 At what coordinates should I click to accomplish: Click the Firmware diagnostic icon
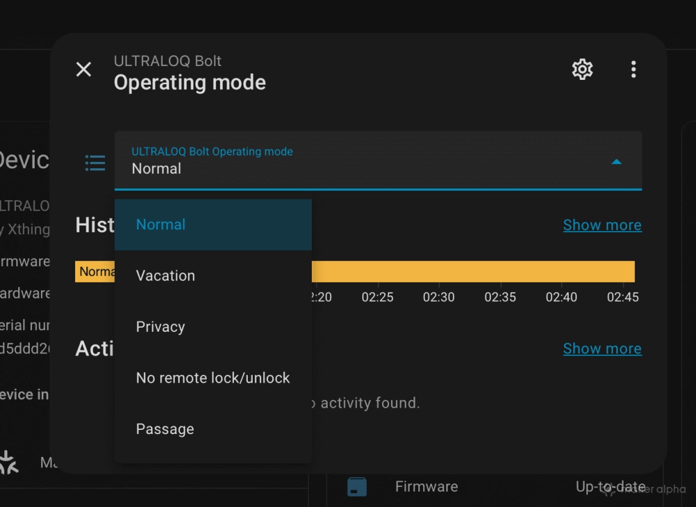click(357, 486)
